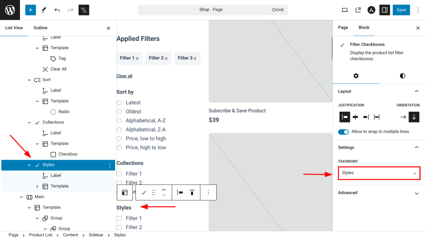Open the block inserter plus button
426x239 pixels.
pos(30,10)
